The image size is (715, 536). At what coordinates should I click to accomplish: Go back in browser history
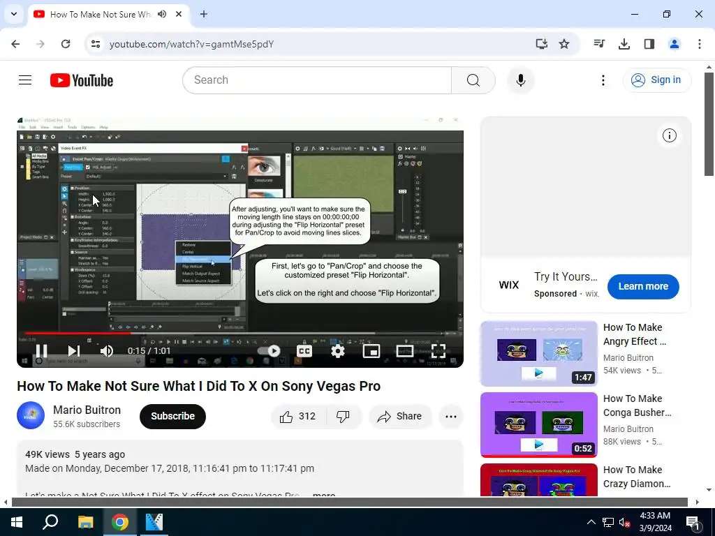tap(15, 44)
